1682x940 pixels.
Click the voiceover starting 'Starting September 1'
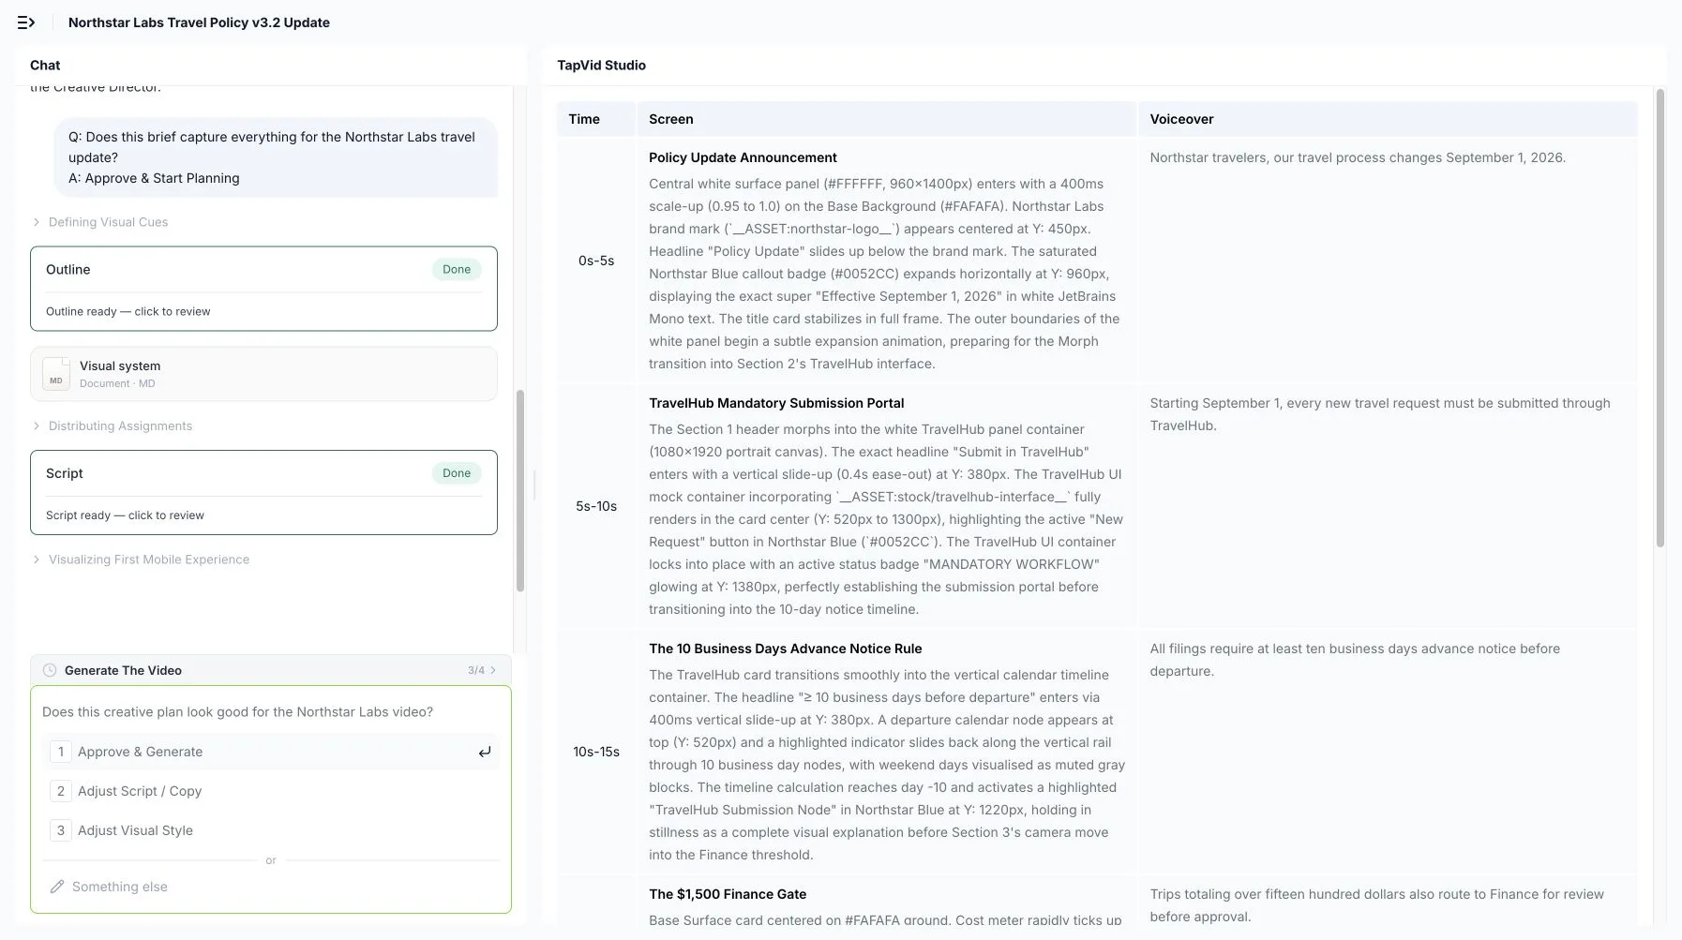(1380, 414)
